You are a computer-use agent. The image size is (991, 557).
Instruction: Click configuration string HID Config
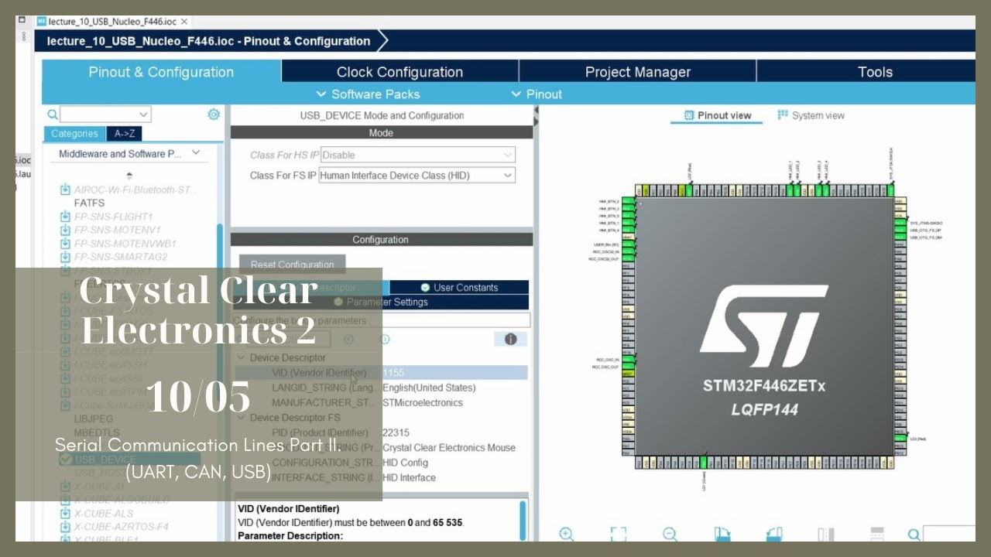(405, 463)
